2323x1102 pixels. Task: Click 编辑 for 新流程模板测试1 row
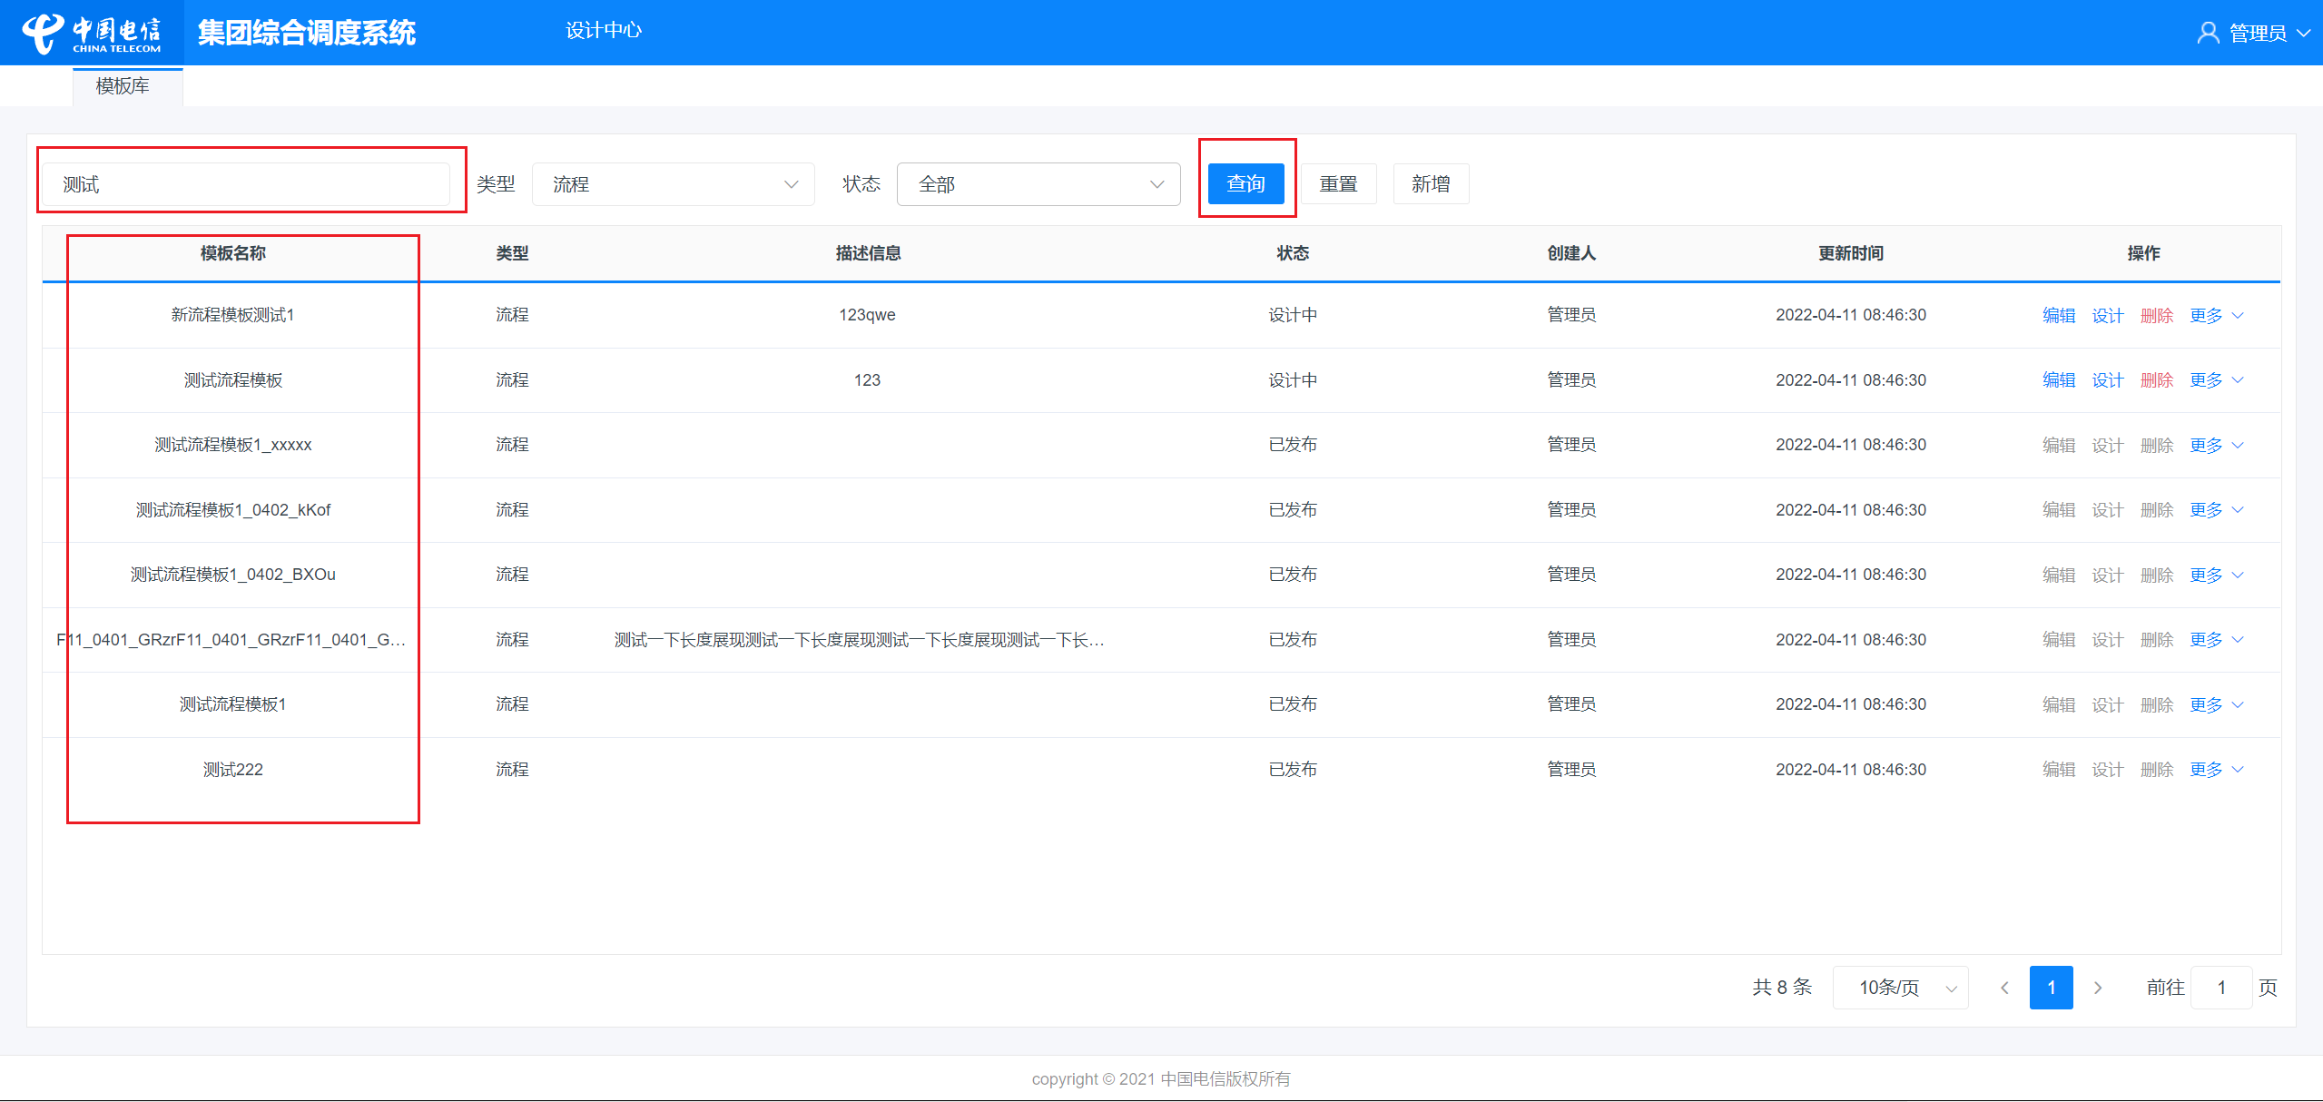2058,315
